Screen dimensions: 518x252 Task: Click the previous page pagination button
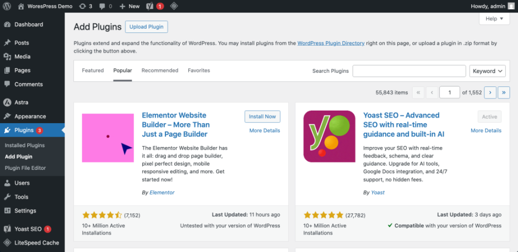(432, 93)
